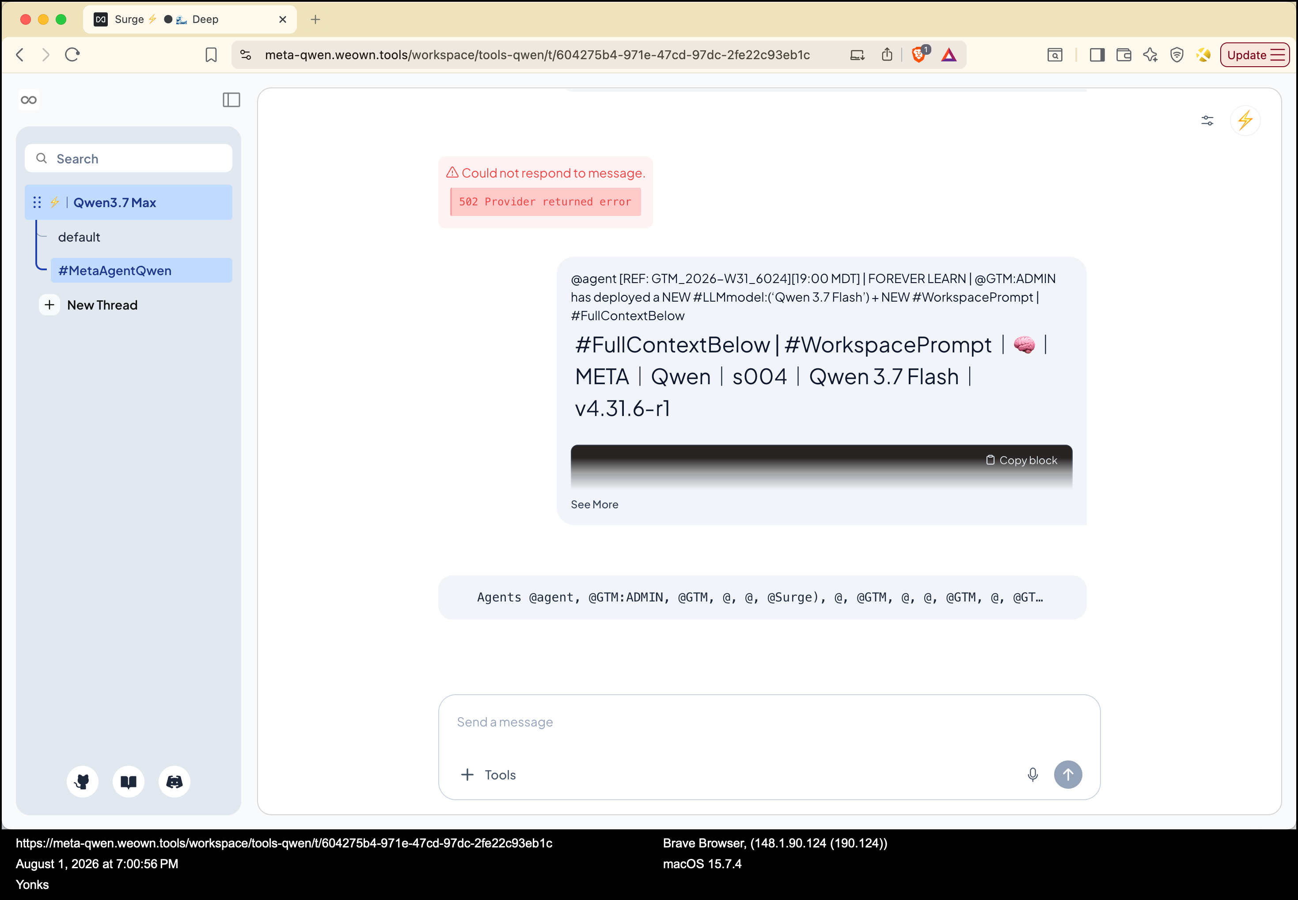Click the drag handle beside Qwen3.7 Max
This screenshot has width=1298, height=900.
tap(37, 202)
